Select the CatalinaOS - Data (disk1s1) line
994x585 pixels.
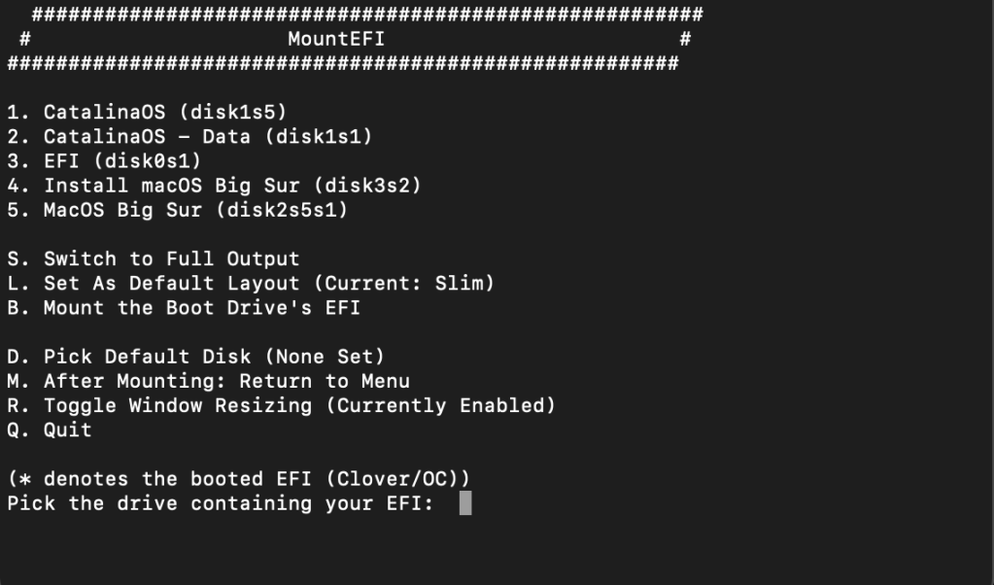coord(189,137)
